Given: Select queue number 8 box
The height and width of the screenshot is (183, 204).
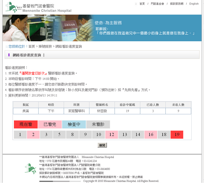Looking at the screenshot, I should [72, 135].
